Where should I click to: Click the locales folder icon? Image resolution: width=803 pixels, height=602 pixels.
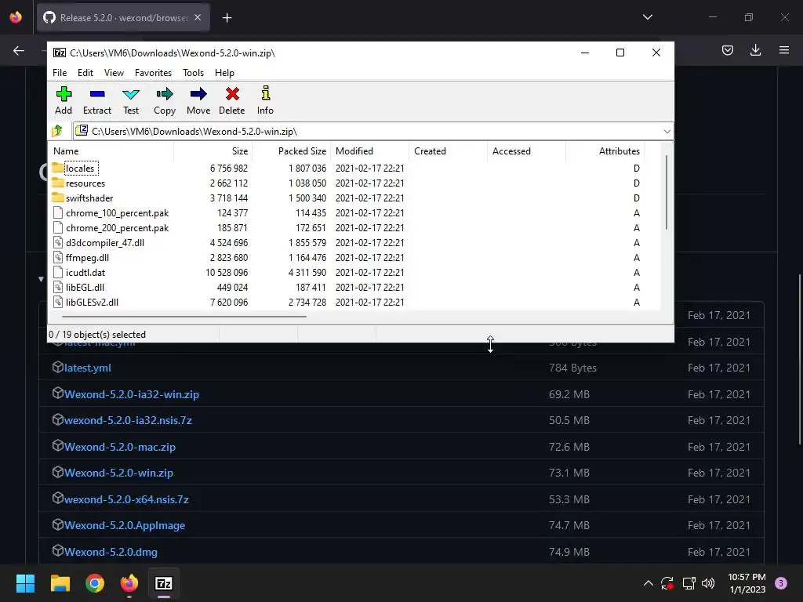(58, 168)
